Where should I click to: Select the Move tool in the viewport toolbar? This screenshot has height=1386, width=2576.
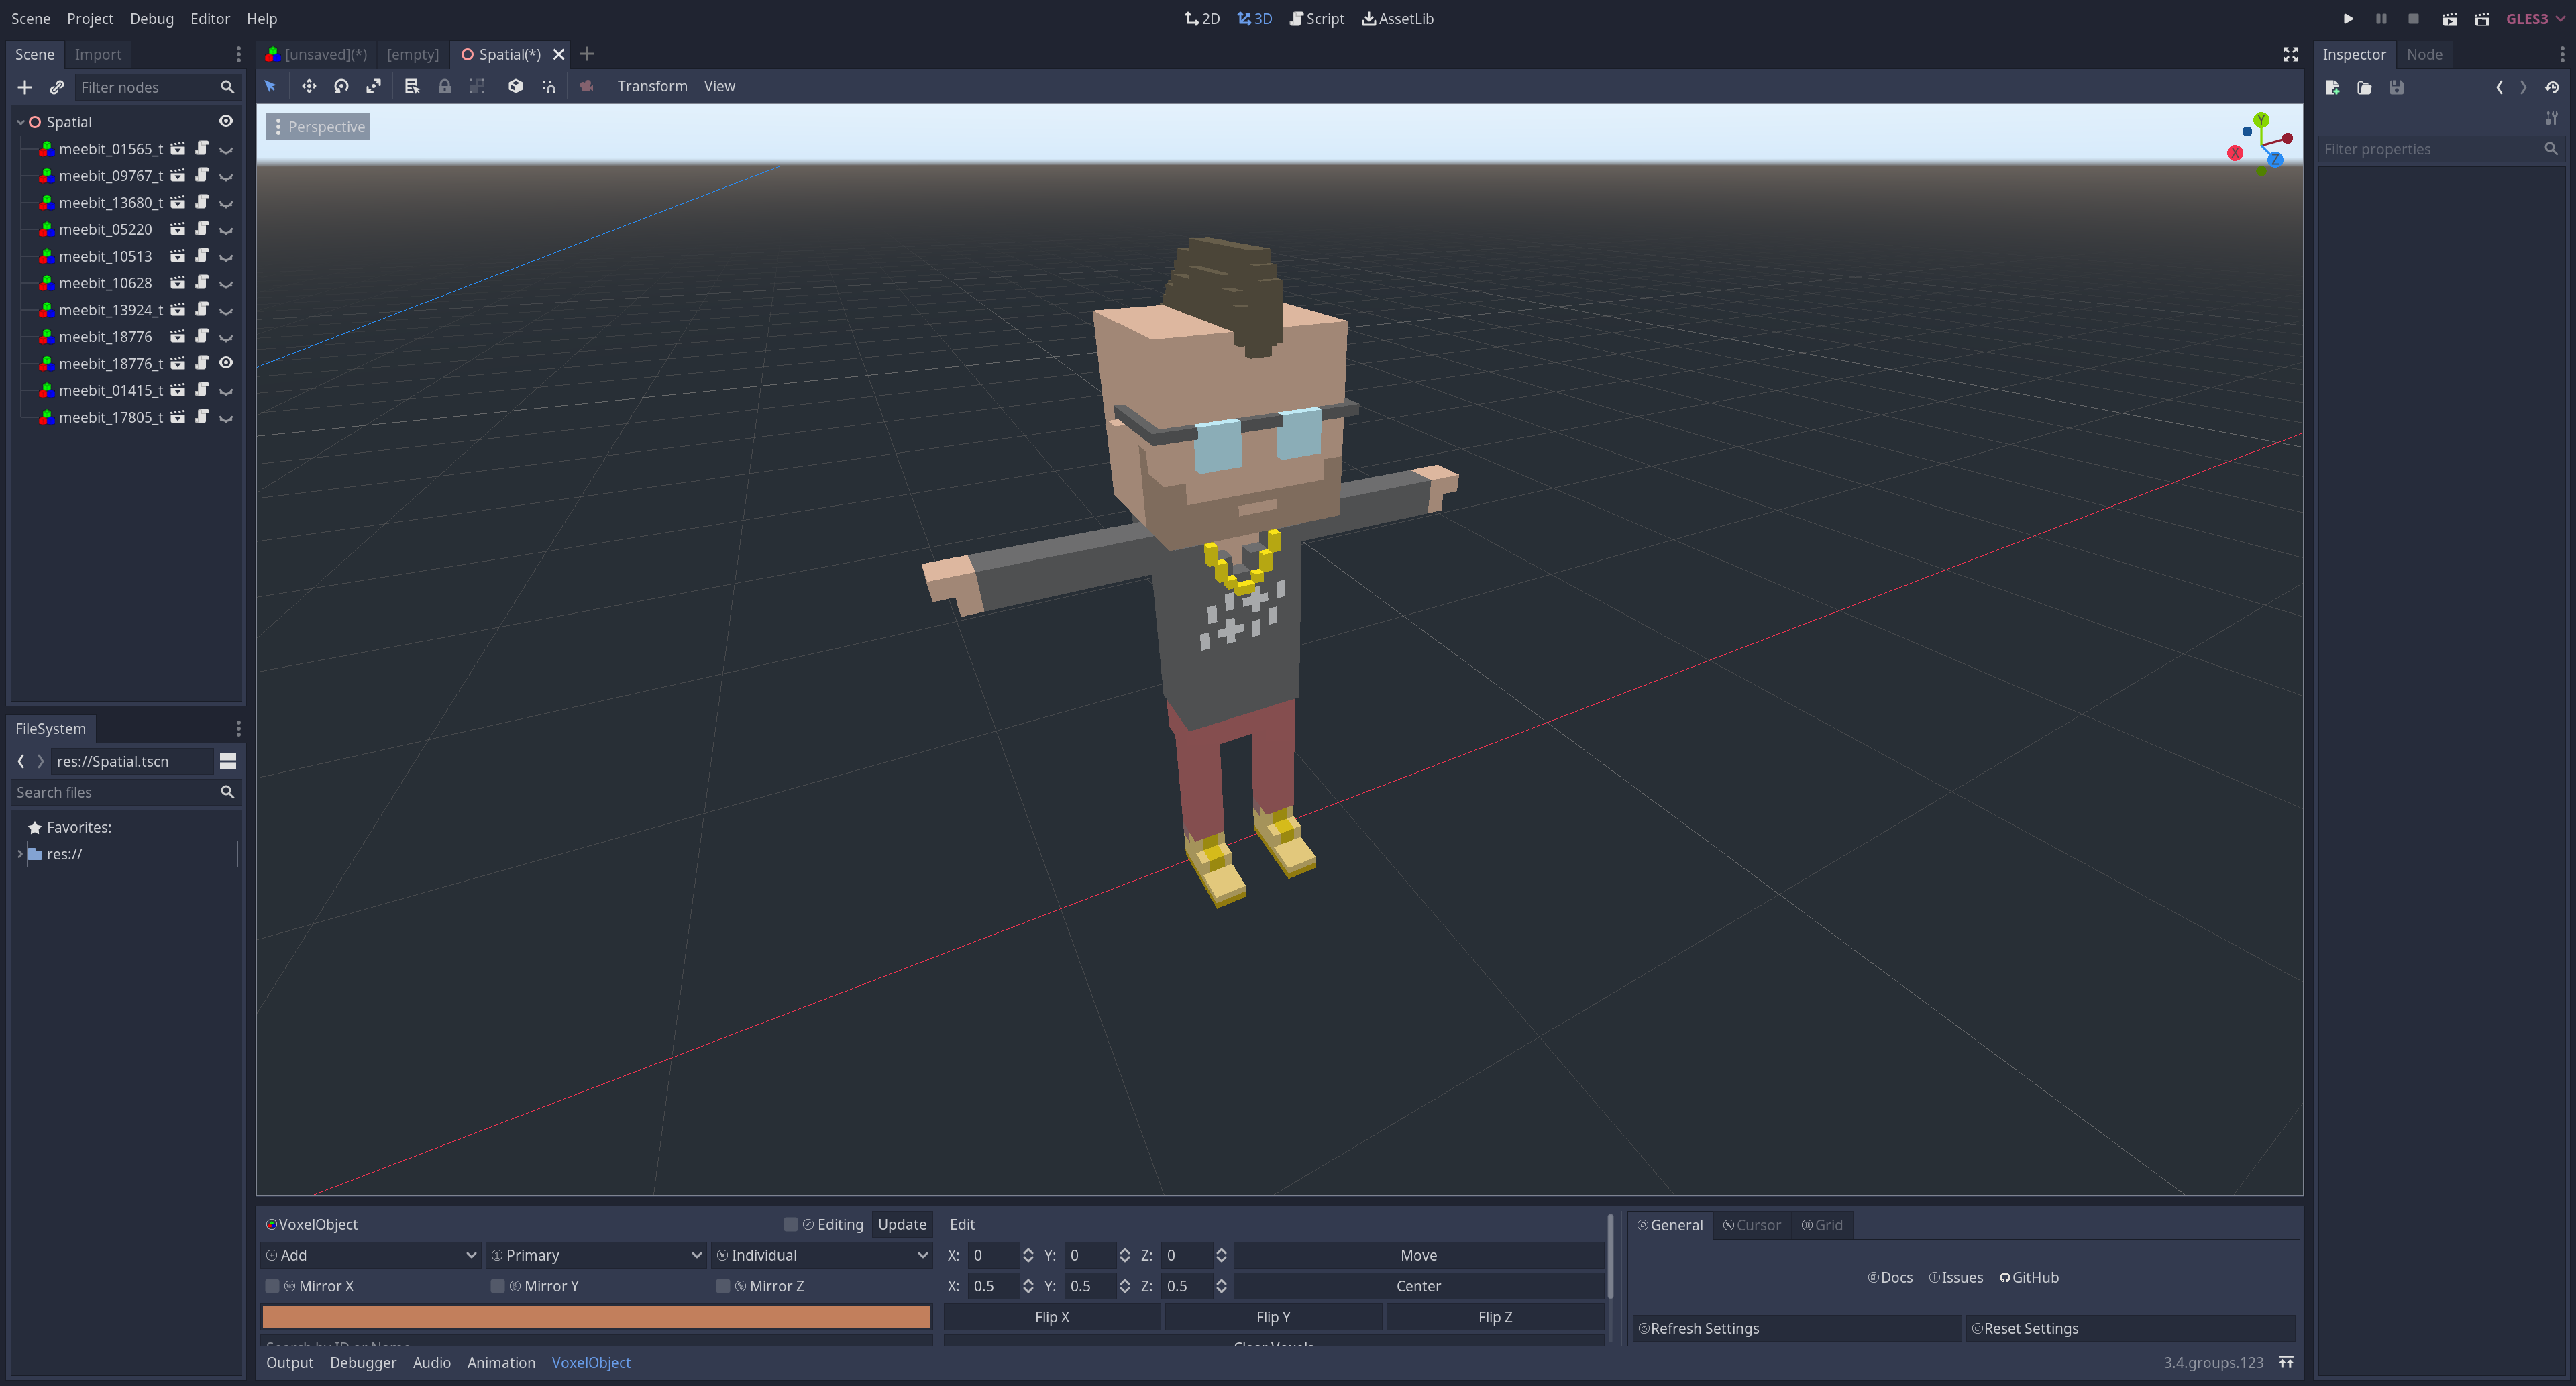click(x=309, y=86)
